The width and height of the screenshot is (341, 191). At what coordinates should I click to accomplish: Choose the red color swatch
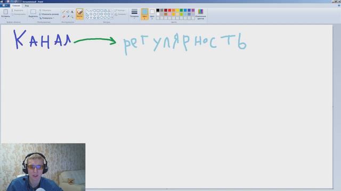(x=169, y=10)
